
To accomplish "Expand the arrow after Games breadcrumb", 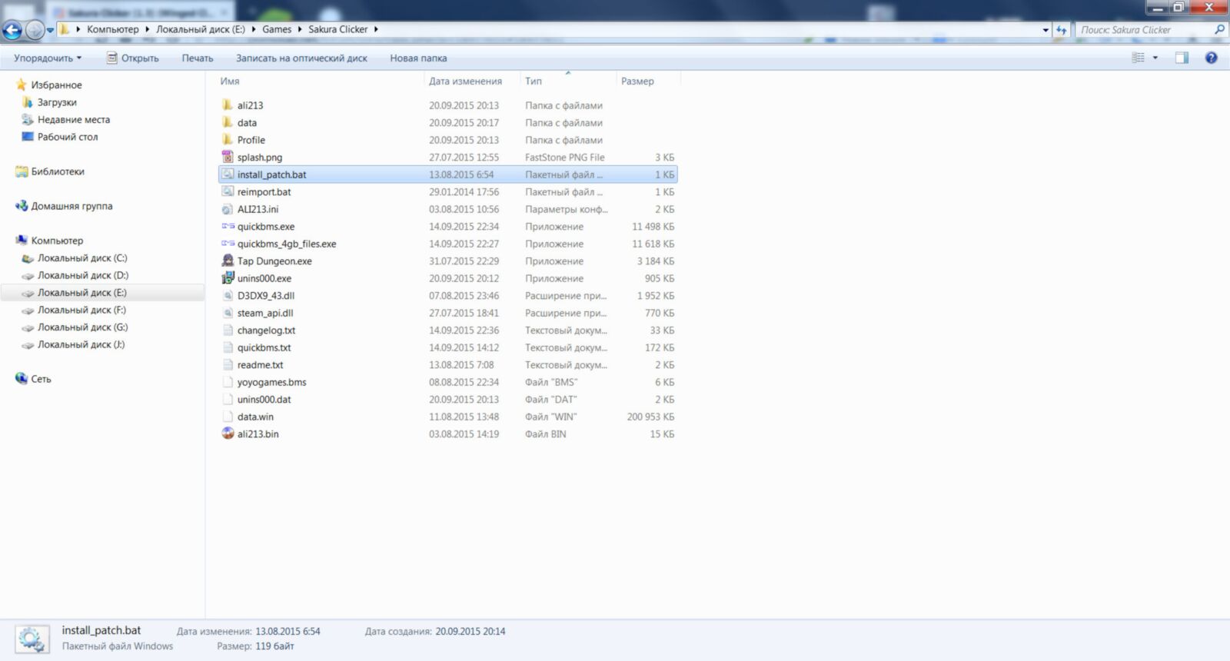I will click(300, 29).
